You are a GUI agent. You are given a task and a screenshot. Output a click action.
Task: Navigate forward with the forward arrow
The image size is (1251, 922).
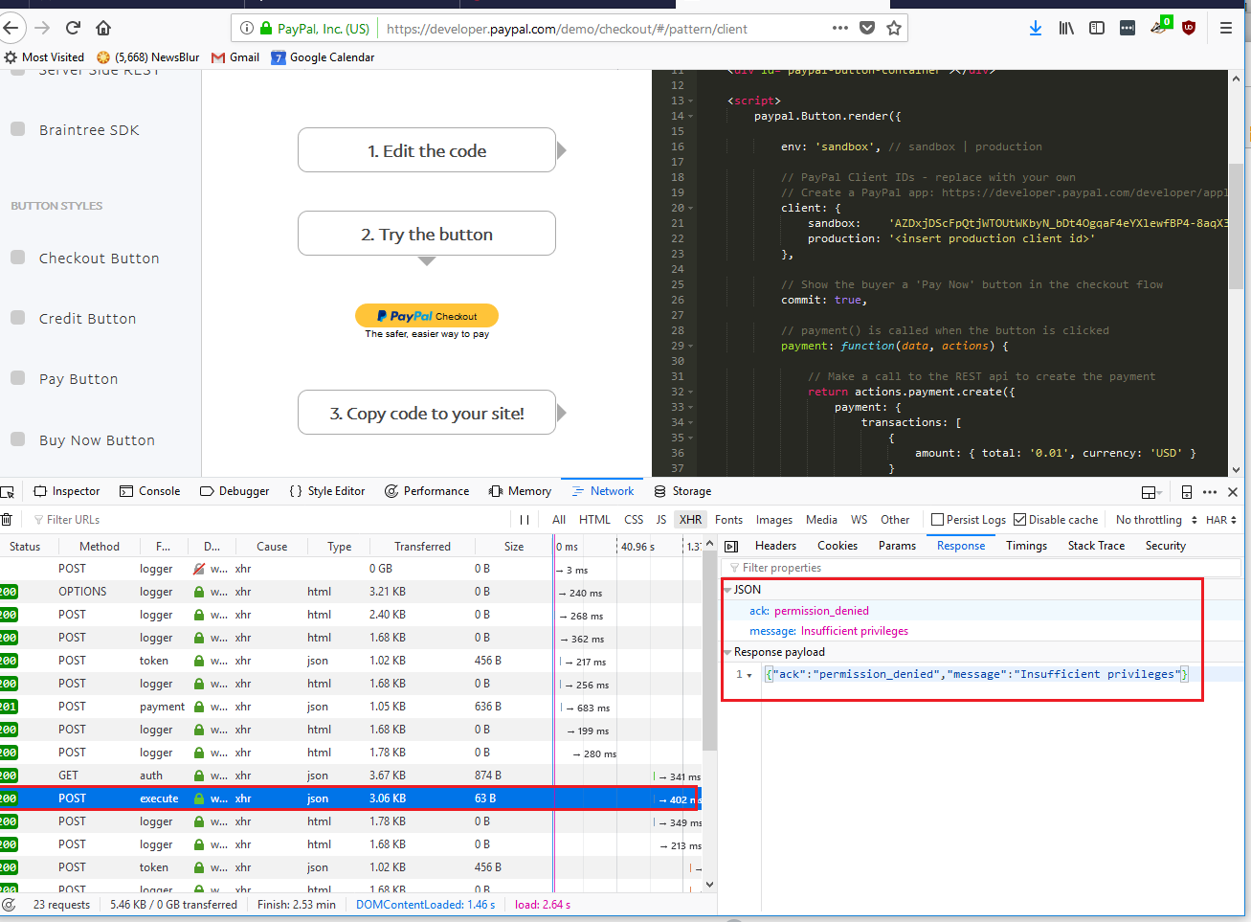click(x=42, y=28)
